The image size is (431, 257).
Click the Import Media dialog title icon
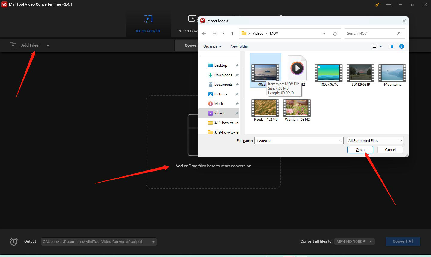point(203,21)
